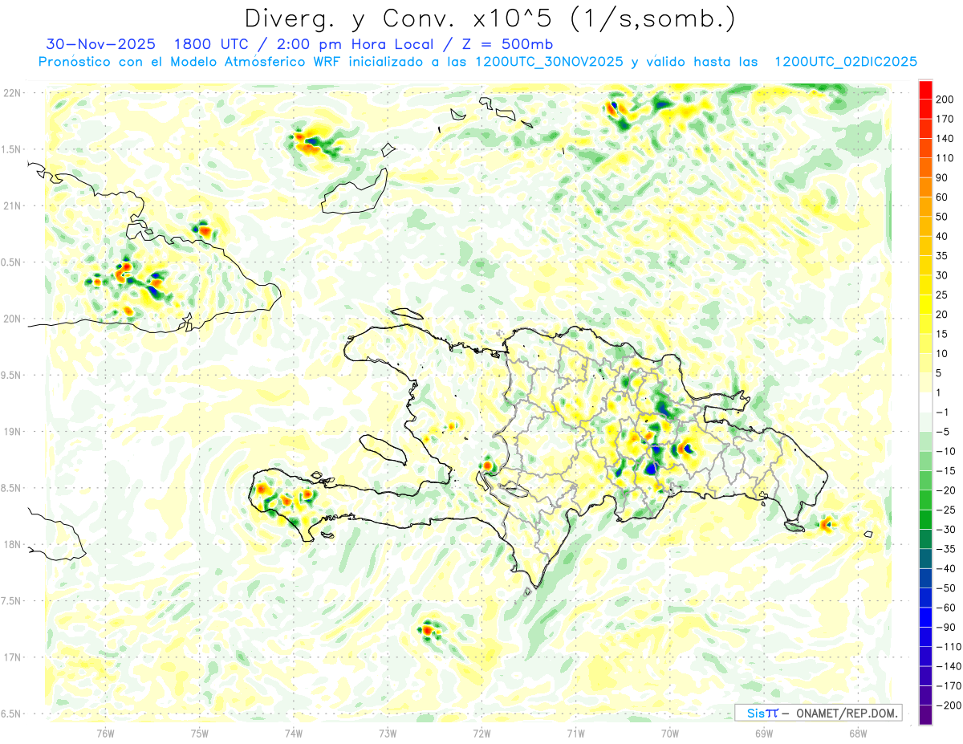Click the 72W longitude axis label
The width and height of the screenshot is (963, 744).
click(x=481, y=733)
